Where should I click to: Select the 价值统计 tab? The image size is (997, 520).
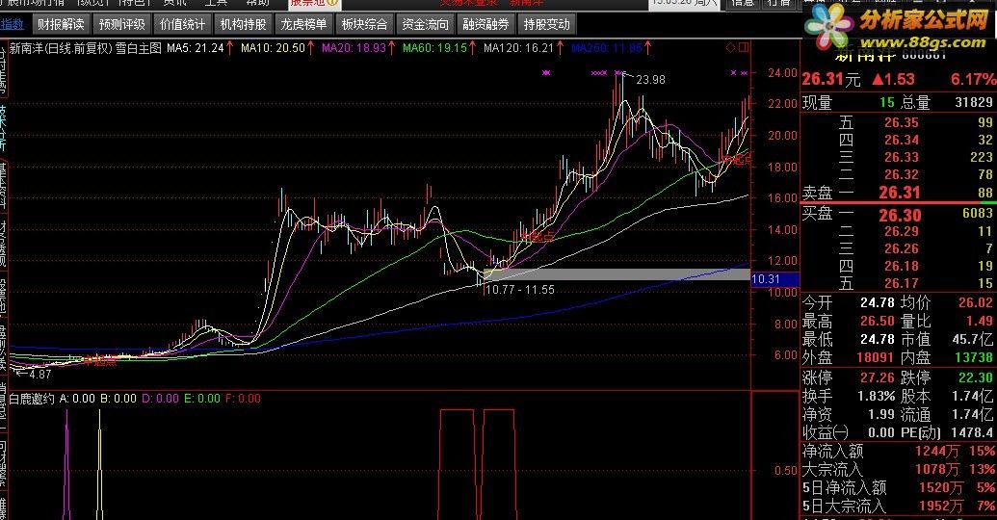(182, 25)
